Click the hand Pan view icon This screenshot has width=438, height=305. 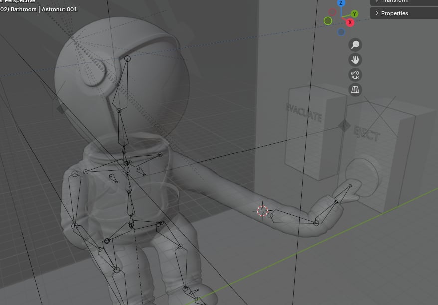click(x=356, y=60)
